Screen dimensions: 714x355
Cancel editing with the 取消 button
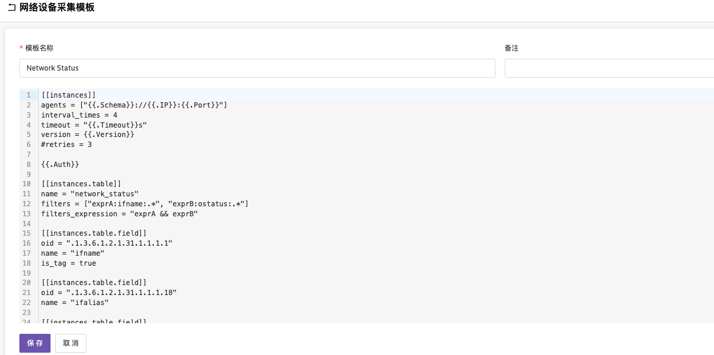tap(71, 343)
